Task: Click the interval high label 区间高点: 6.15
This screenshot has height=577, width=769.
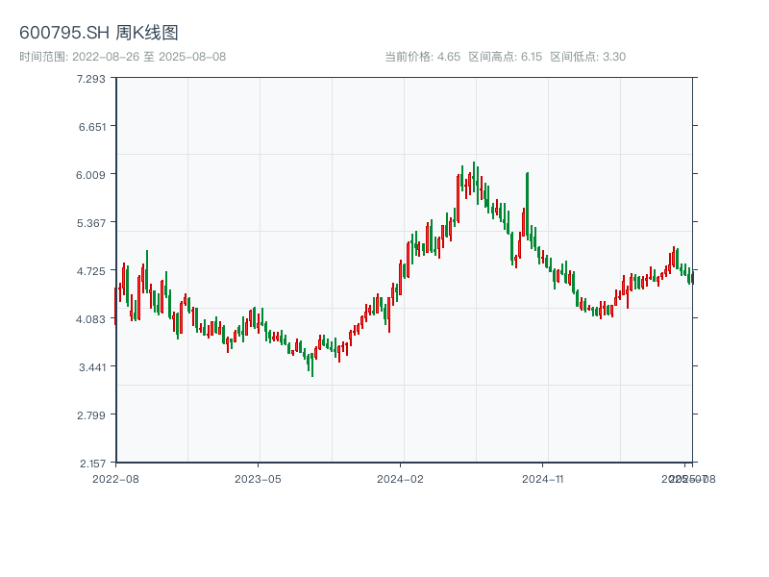Action: (506, 57)
